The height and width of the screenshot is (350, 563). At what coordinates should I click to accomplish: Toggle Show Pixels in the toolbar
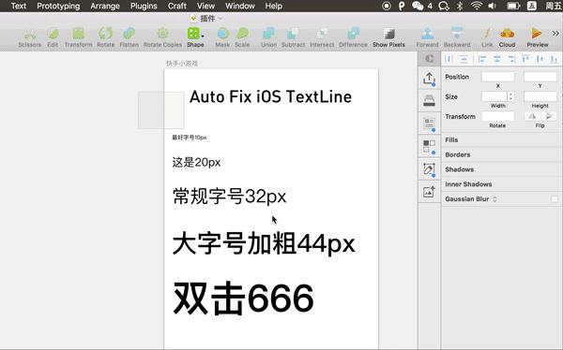point(388,38)
